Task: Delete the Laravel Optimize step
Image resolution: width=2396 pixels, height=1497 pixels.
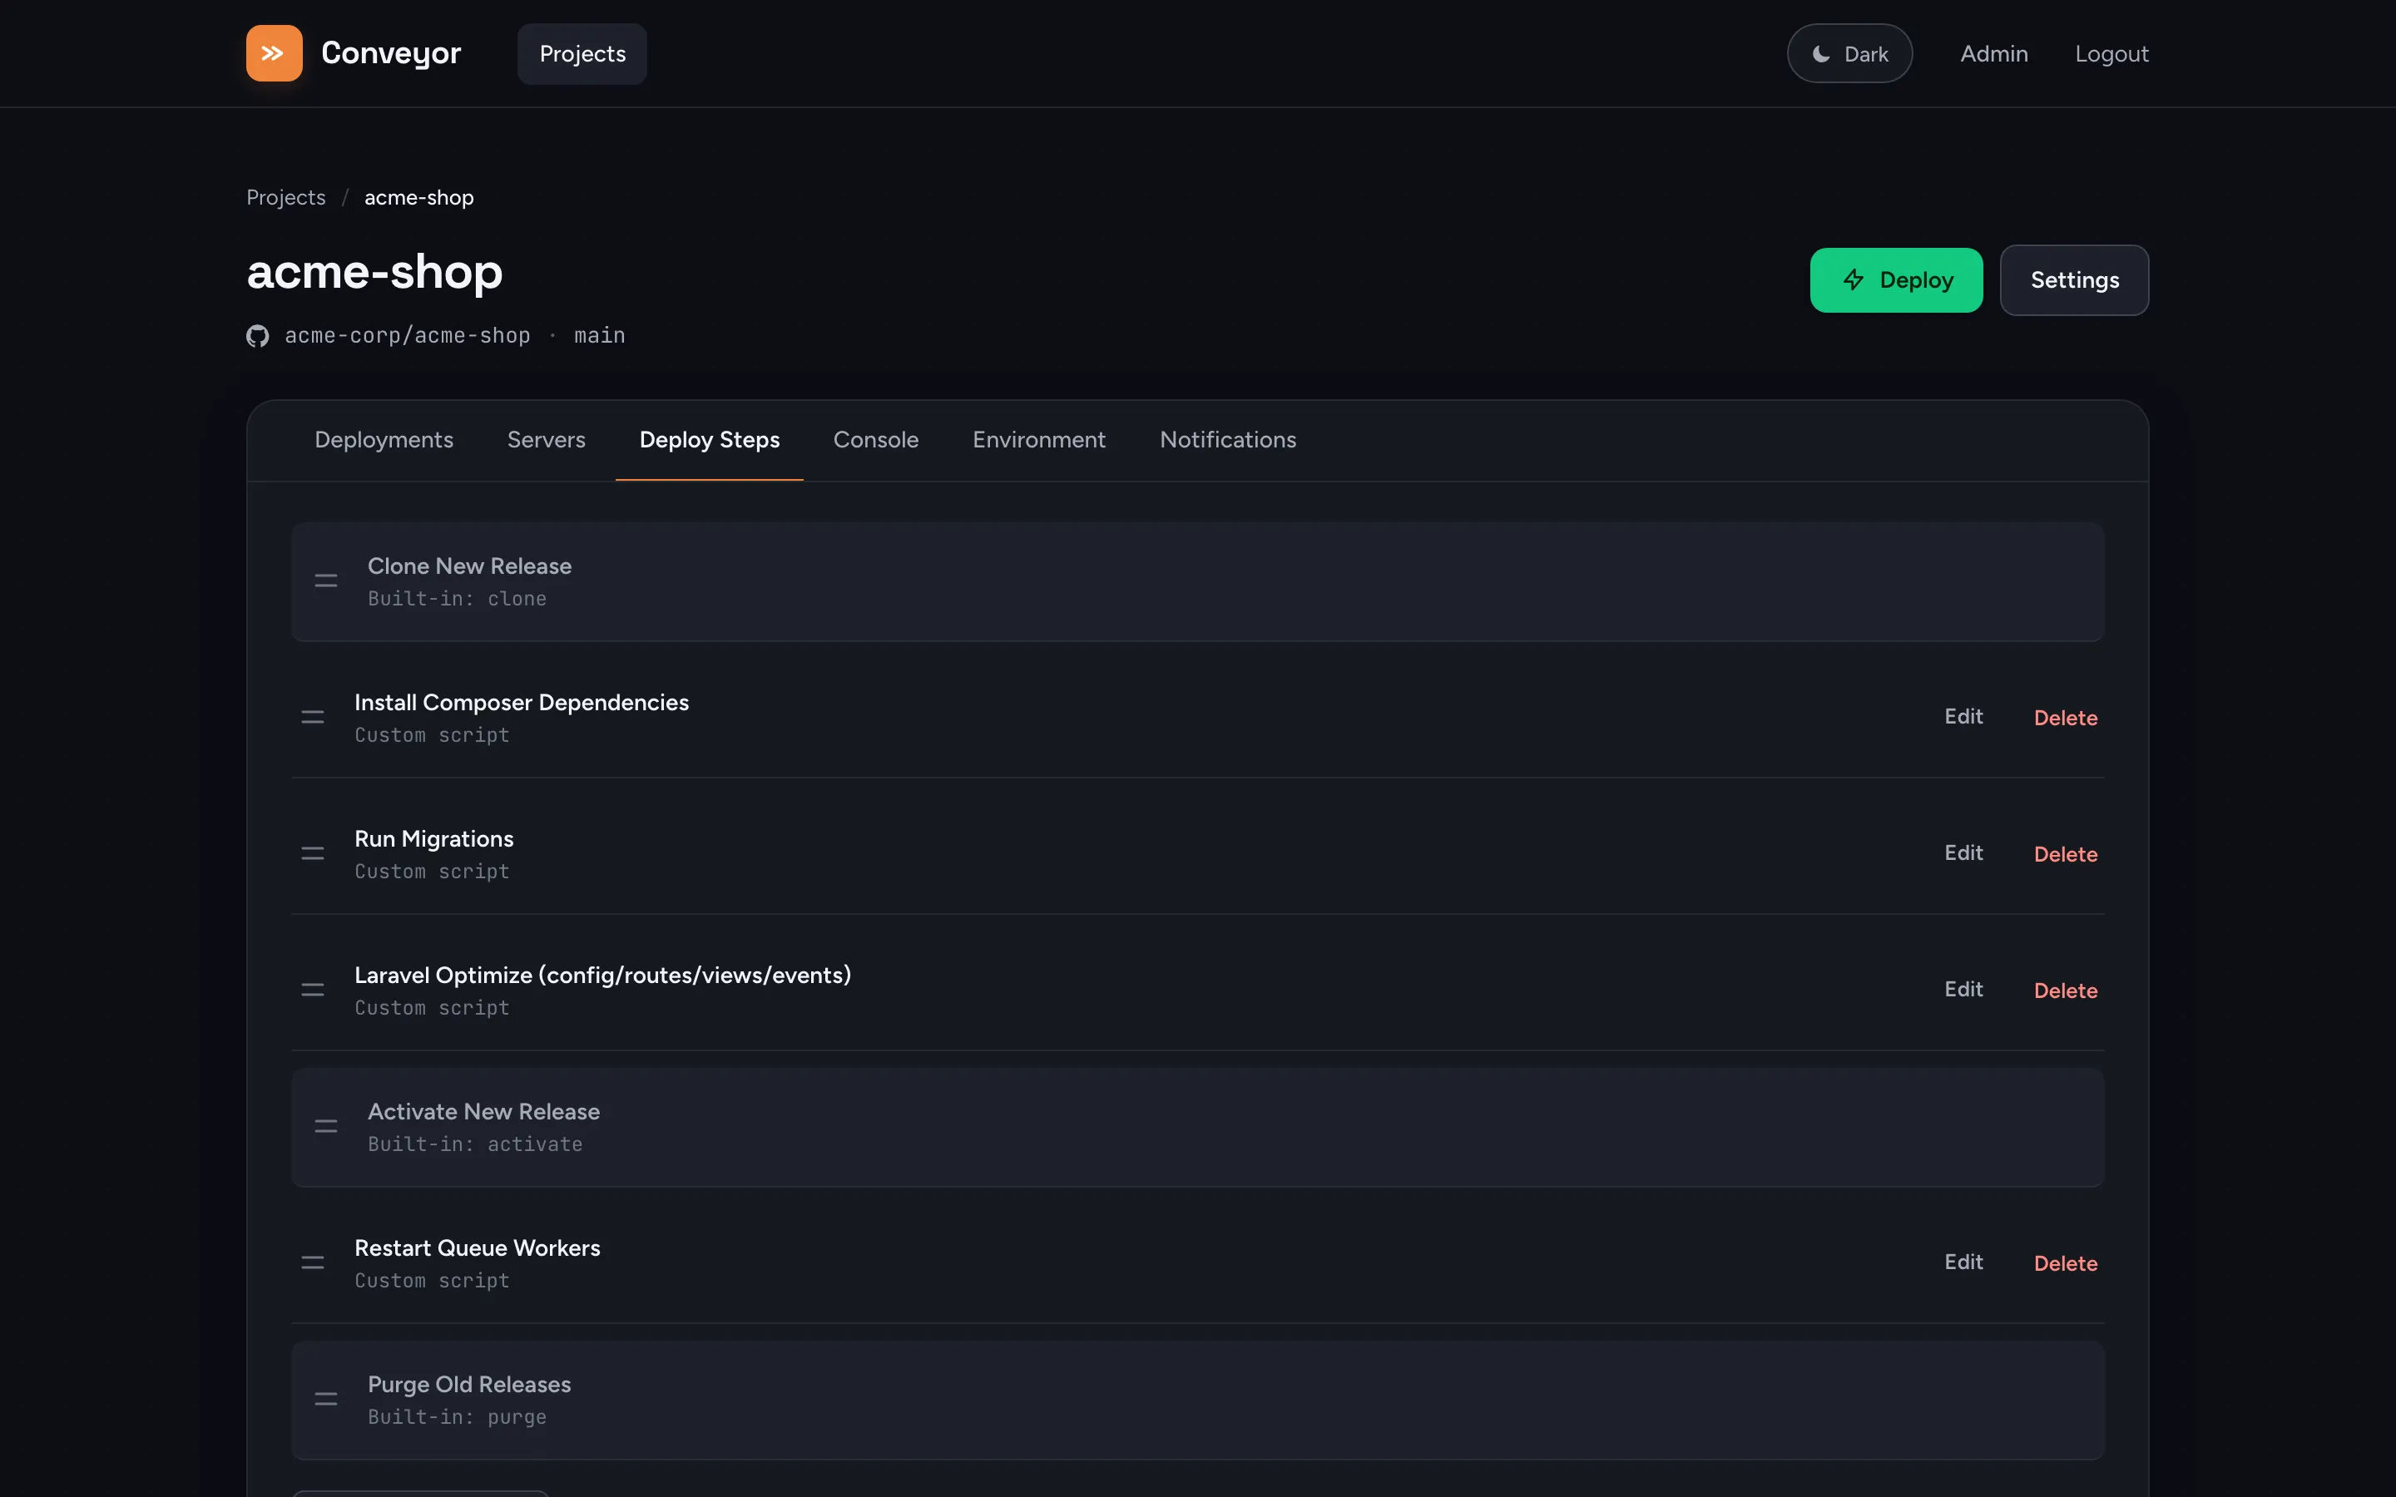Action: click(2066, 991)
